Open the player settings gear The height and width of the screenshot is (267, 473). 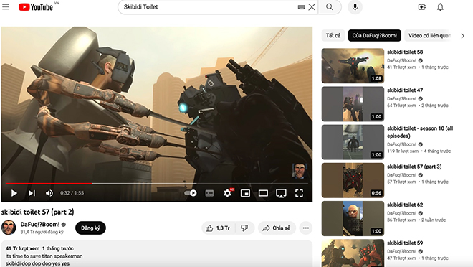(x=228, y=192)
